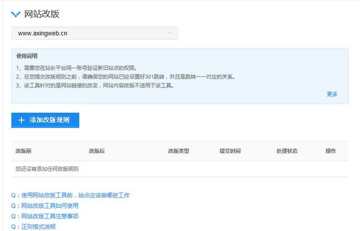Click the 提交时间 column header

click(230, 151)
